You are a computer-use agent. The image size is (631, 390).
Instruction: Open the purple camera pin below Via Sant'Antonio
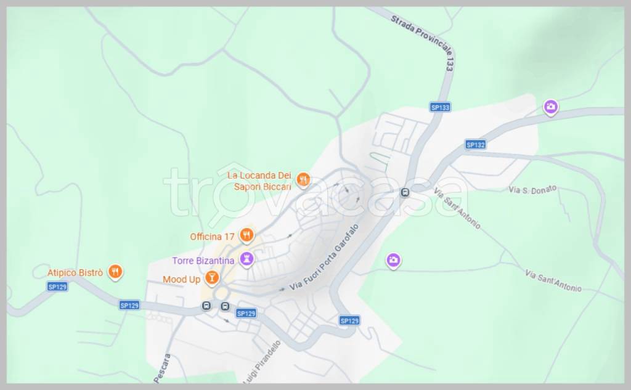coord(393,261)
